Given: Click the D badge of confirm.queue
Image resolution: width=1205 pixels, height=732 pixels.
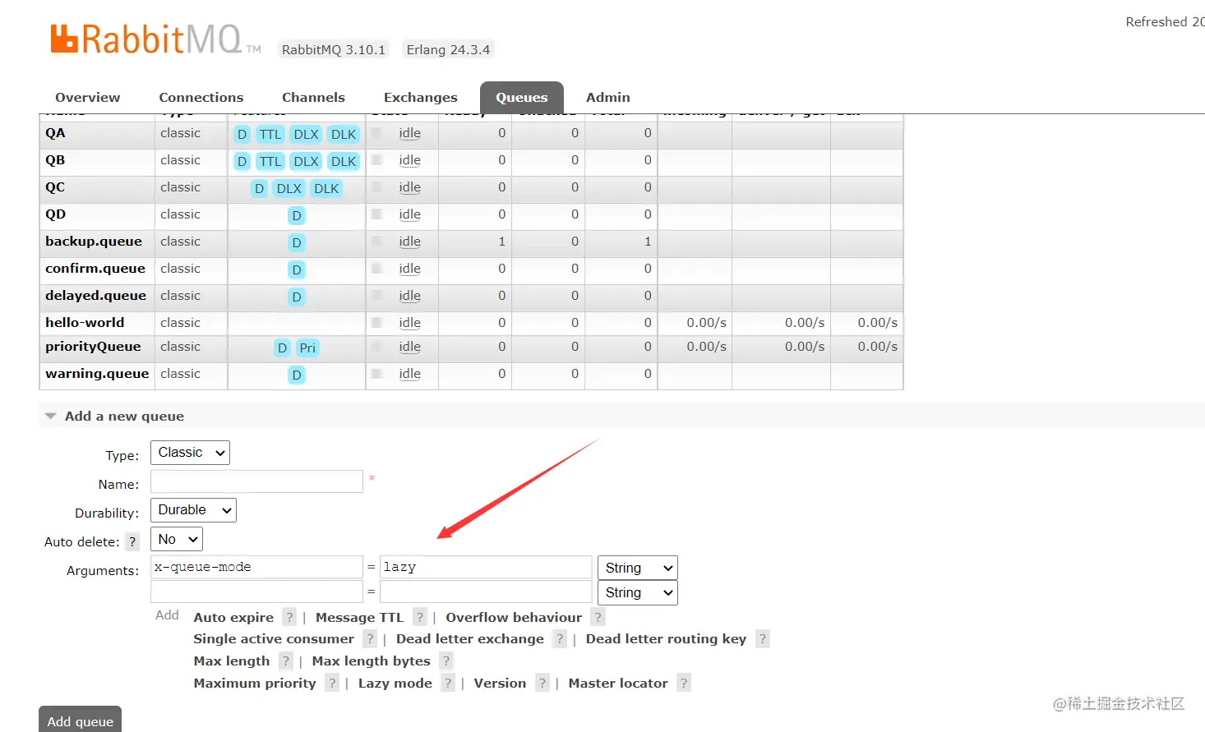Looking at the screenshot, I should pyautogui.click(x=297, y=270).
